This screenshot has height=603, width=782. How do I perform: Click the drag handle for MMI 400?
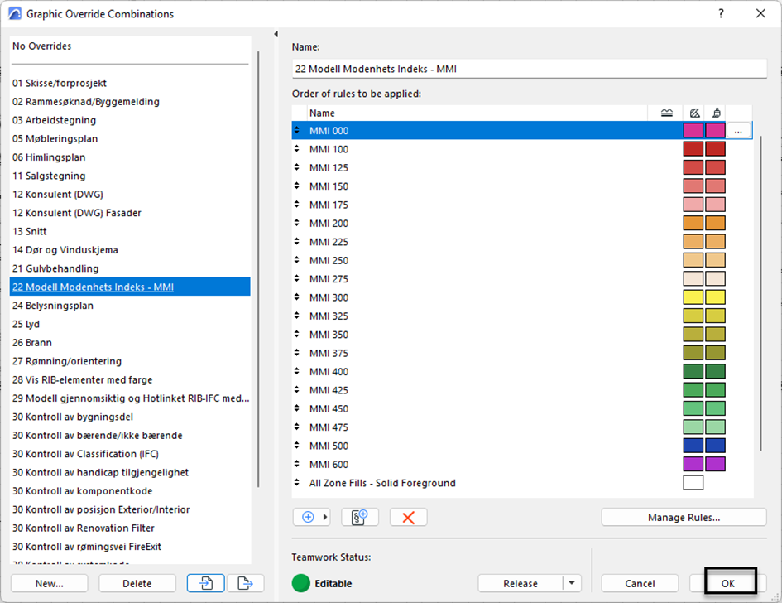[297, 371]
